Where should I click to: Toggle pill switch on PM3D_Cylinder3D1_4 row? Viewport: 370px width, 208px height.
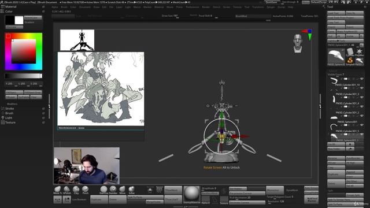point(346,98)
